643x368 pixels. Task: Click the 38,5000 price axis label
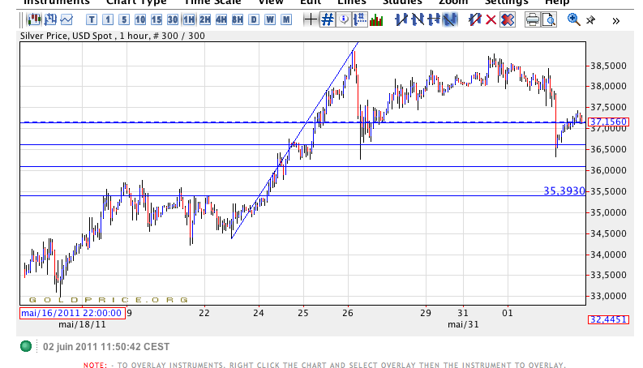point(608,66)
